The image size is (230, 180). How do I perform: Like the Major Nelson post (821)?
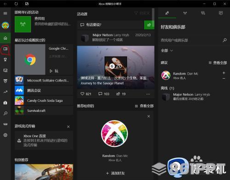pyautogui.click(x=86, y=94)
